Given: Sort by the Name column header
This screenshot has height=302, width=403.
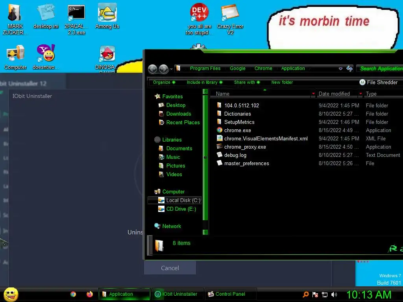Looking at the screenshot, I should tap(260, 94).
